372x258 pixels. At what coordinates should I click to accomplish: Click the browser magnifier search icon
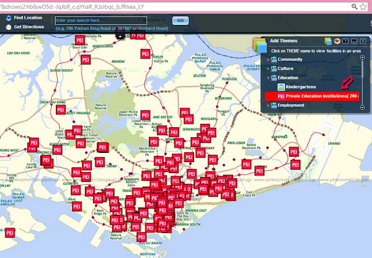click(355, 6)
